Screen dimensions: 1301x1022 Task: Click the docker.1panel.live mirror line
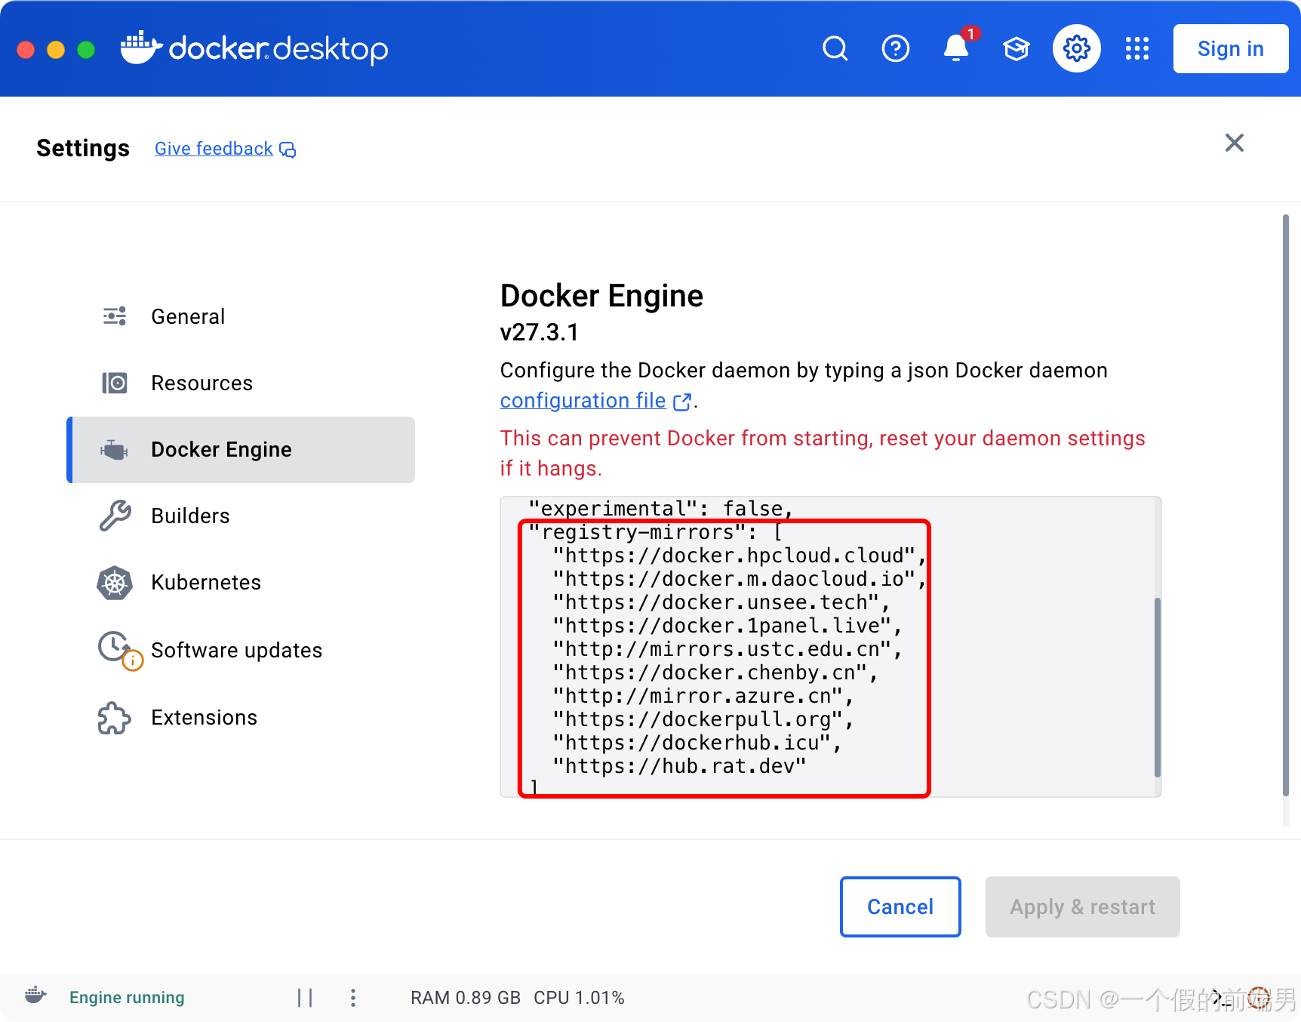(x=727, y=626)
